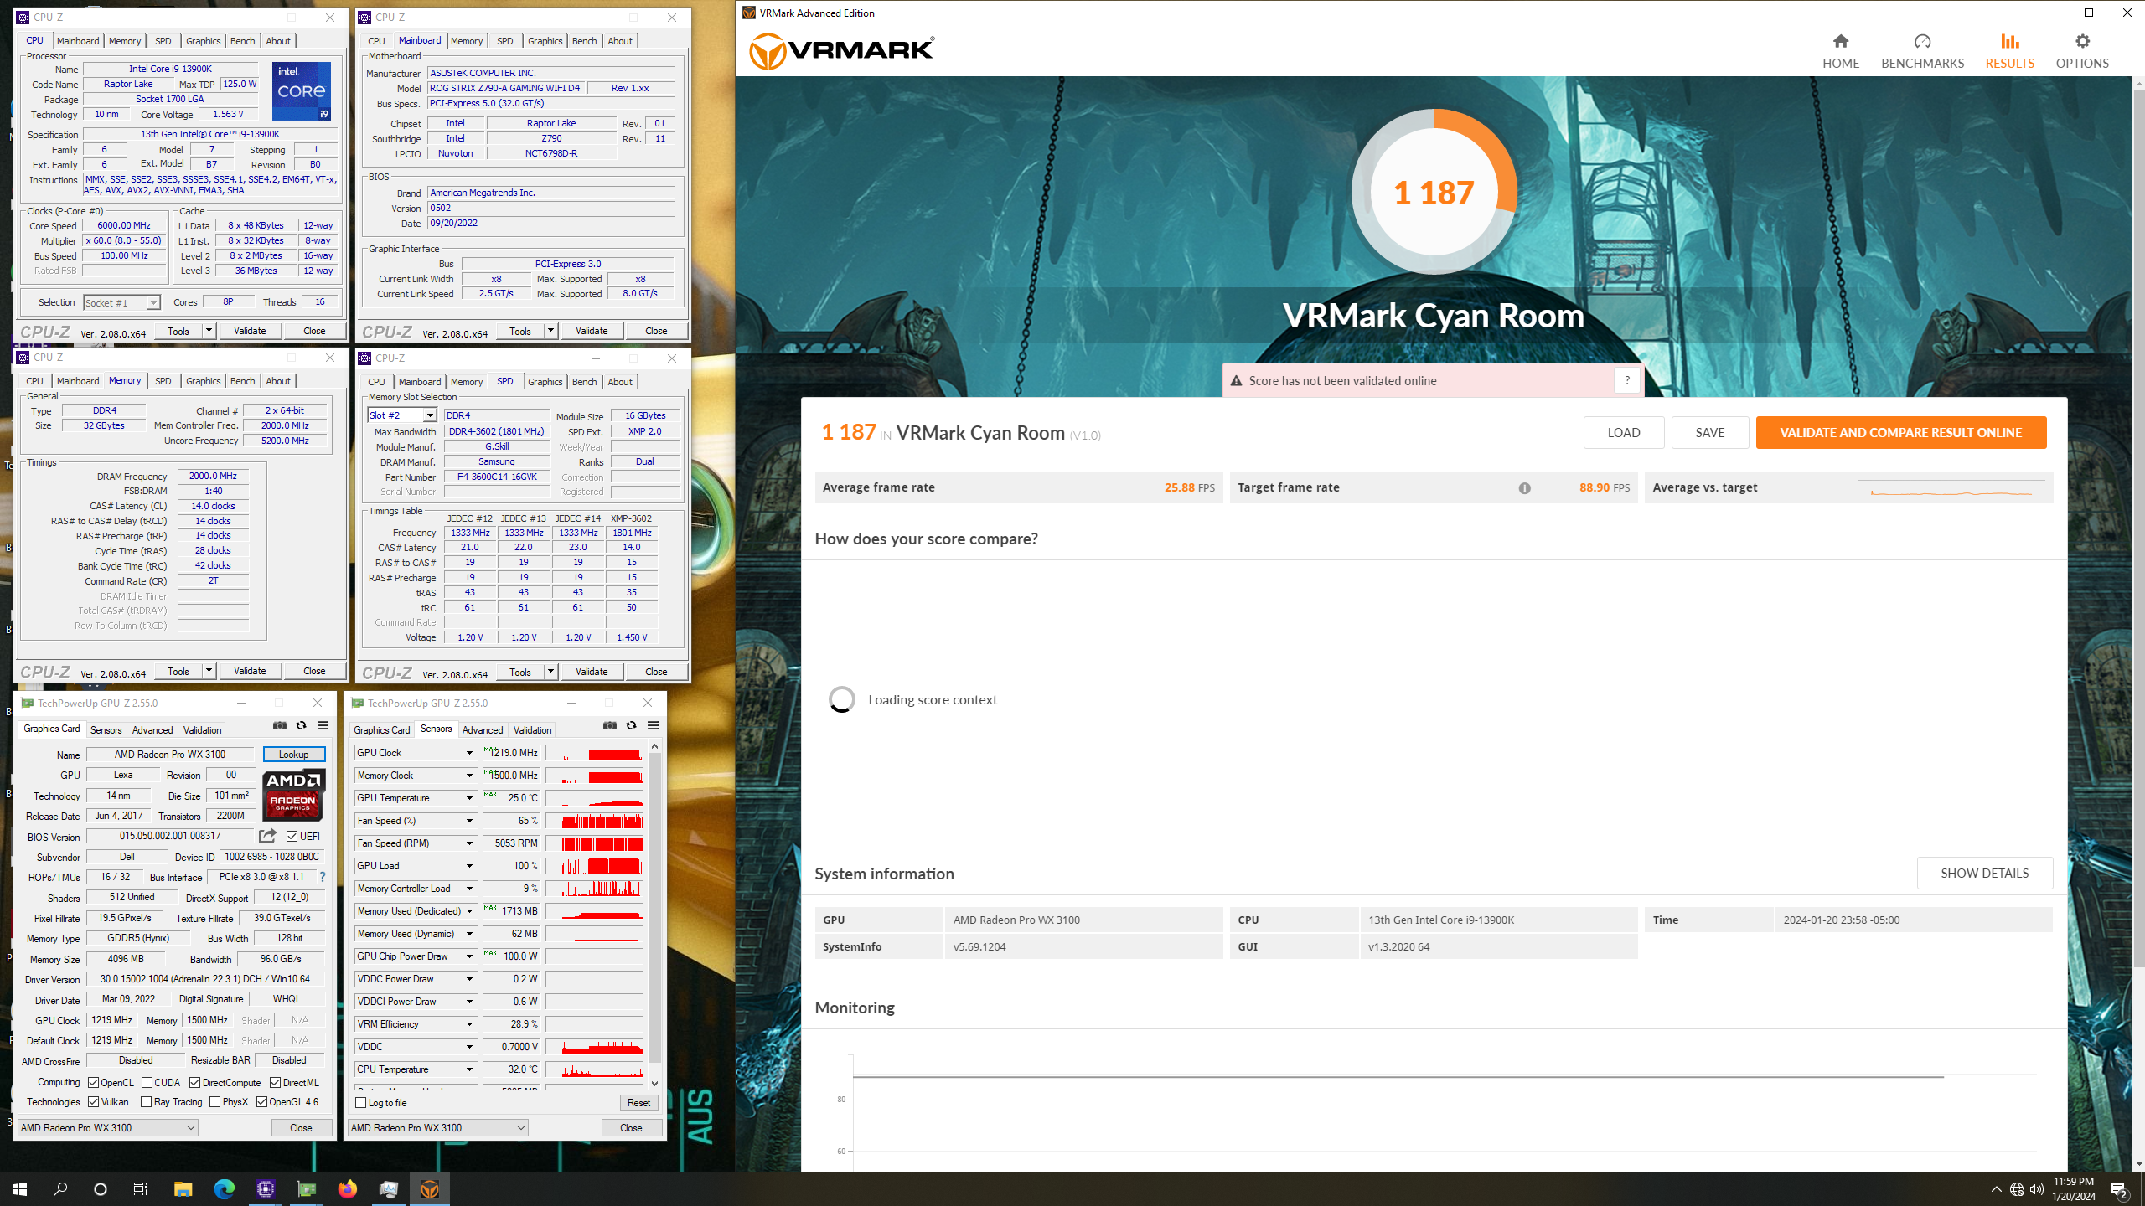Image resolution: width=2145 pixels, height=1206 pixels.
Task: Expand Tools arrow in CPU-Z Memory window
Action: [x=209, y=671]
